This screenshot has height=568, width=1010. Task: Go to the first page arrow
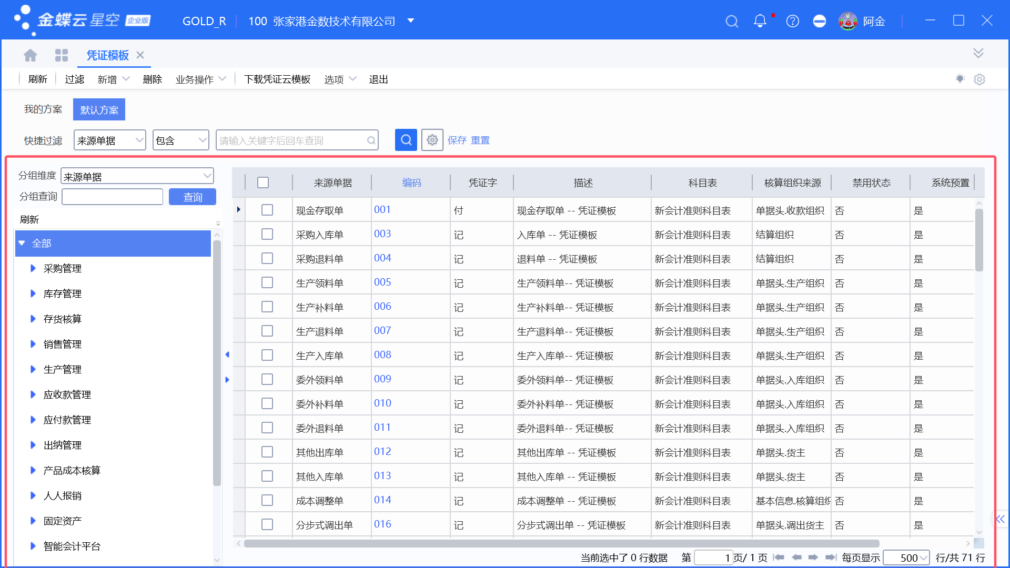pyautogui.click(x=779, y=557)
